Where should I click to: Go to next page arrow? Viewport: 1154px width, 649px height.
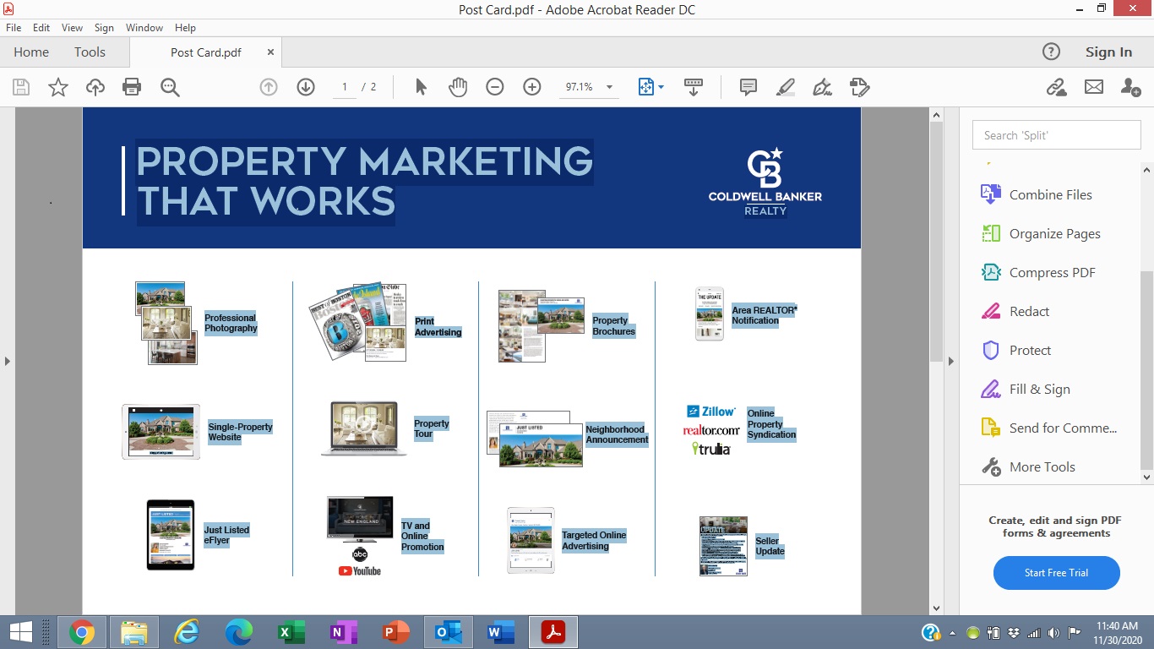tap(306, 87)
